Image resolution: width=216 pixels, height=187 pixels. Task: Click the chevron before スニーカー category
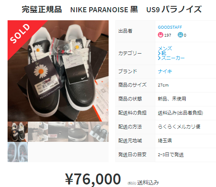click(159, 58)
